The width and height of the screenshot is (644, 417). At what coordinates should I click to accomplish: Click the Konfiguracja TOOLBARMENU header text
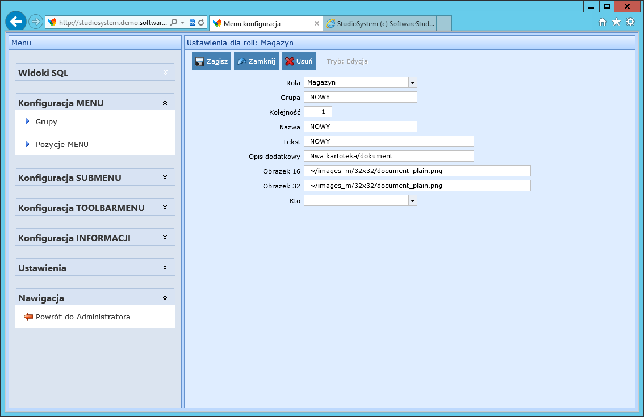81,208
